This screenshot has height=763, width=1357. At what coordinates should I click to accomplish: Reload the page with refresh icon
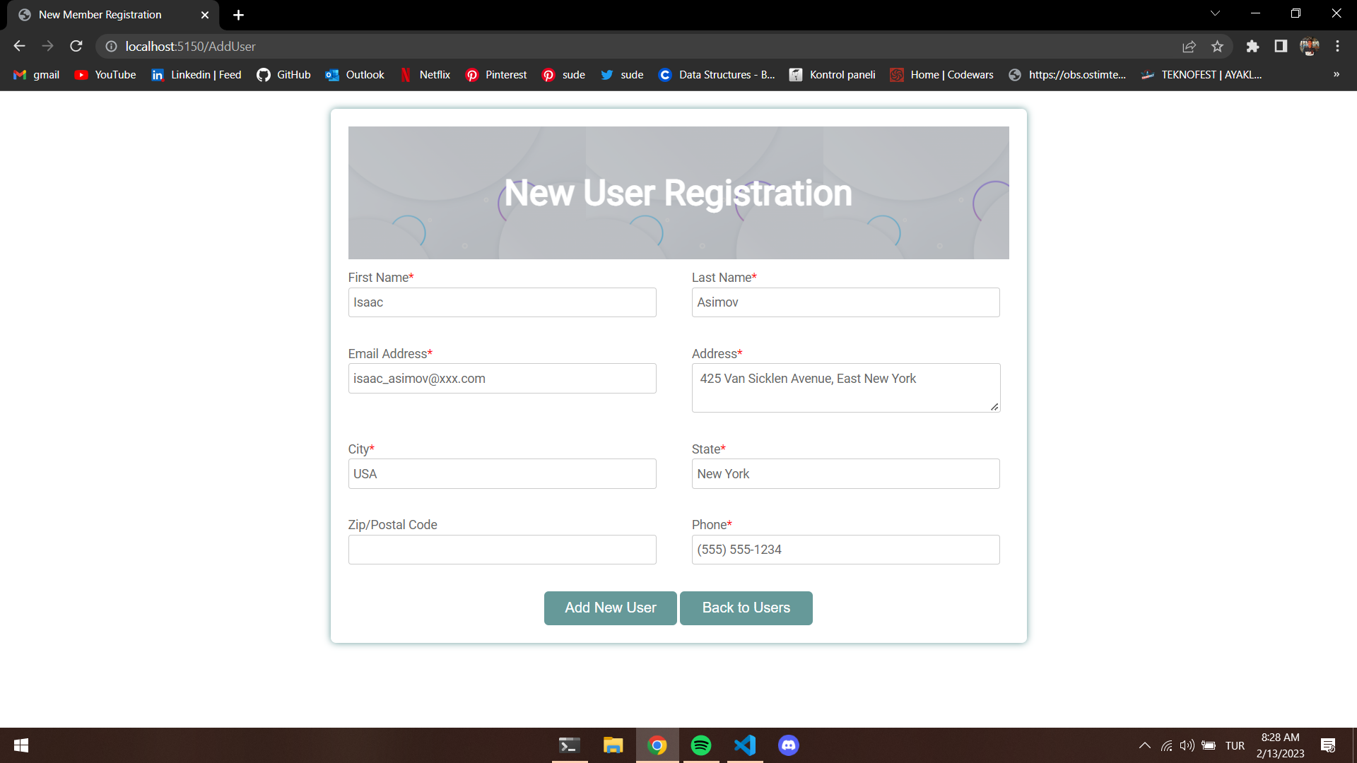(x=76, y=47)
